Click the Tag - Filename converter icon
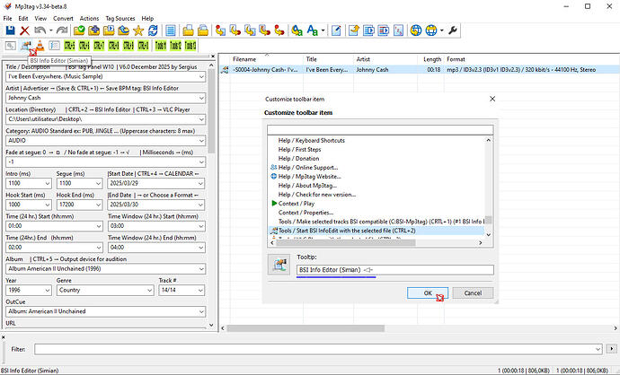620x375 pixels. pyautogui.click(x=220, y=31)
